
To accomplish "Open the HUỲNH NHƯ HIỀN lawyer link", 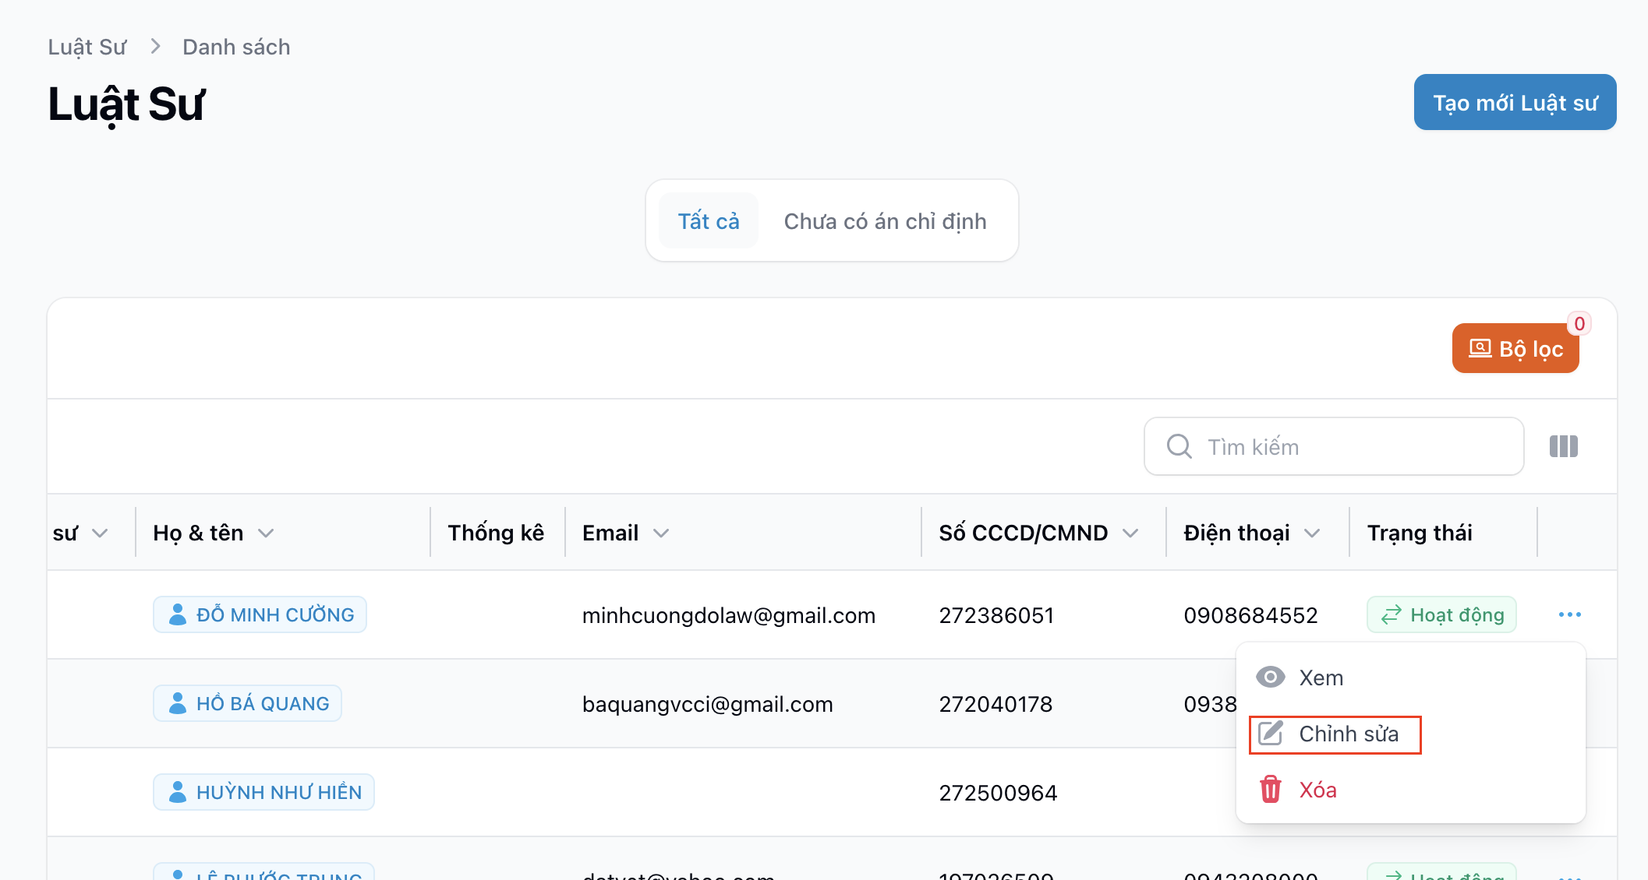I will [x=278, y=792].
